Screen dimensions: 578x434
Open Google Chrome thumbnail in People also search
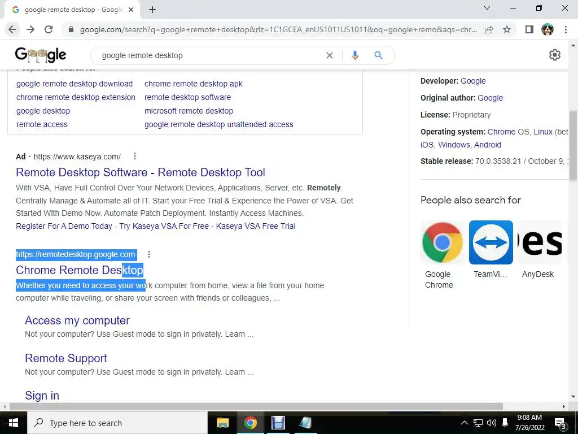(443, 242)
